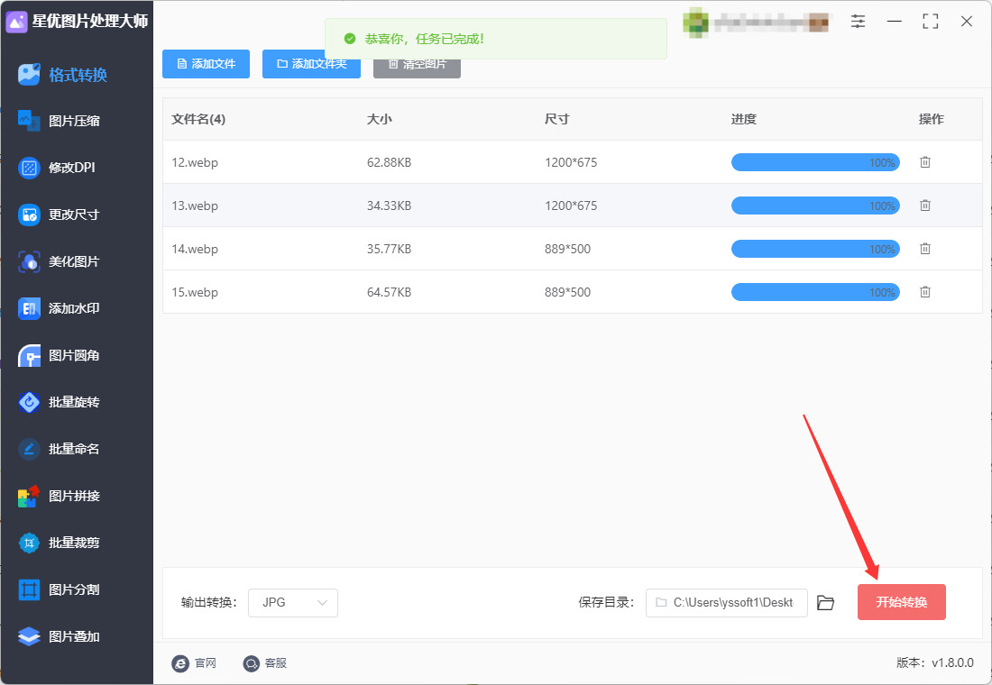Select the 14.webp file name
This screenshot has width=992, height=685.
pos(195,249)
